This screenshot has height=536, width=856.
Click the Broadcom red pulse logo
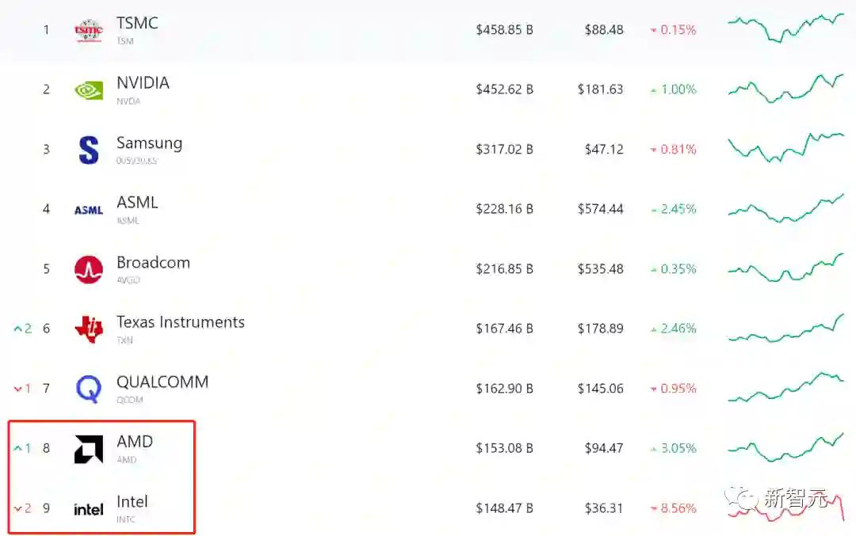pyautogui.click(x=88, y=270)
